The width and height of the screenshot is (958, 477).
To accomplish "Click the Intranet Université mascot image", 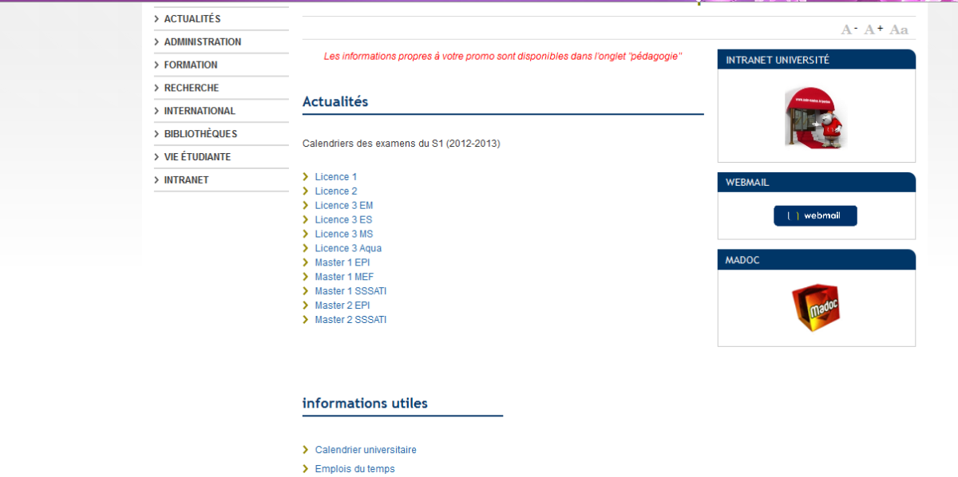I will (x=816, y=116).
